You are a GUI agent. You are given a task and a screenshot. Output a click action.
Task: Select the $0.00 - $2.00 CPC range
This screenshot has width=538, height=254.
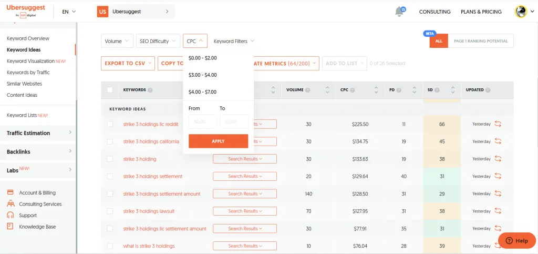(x=202, y=58)
